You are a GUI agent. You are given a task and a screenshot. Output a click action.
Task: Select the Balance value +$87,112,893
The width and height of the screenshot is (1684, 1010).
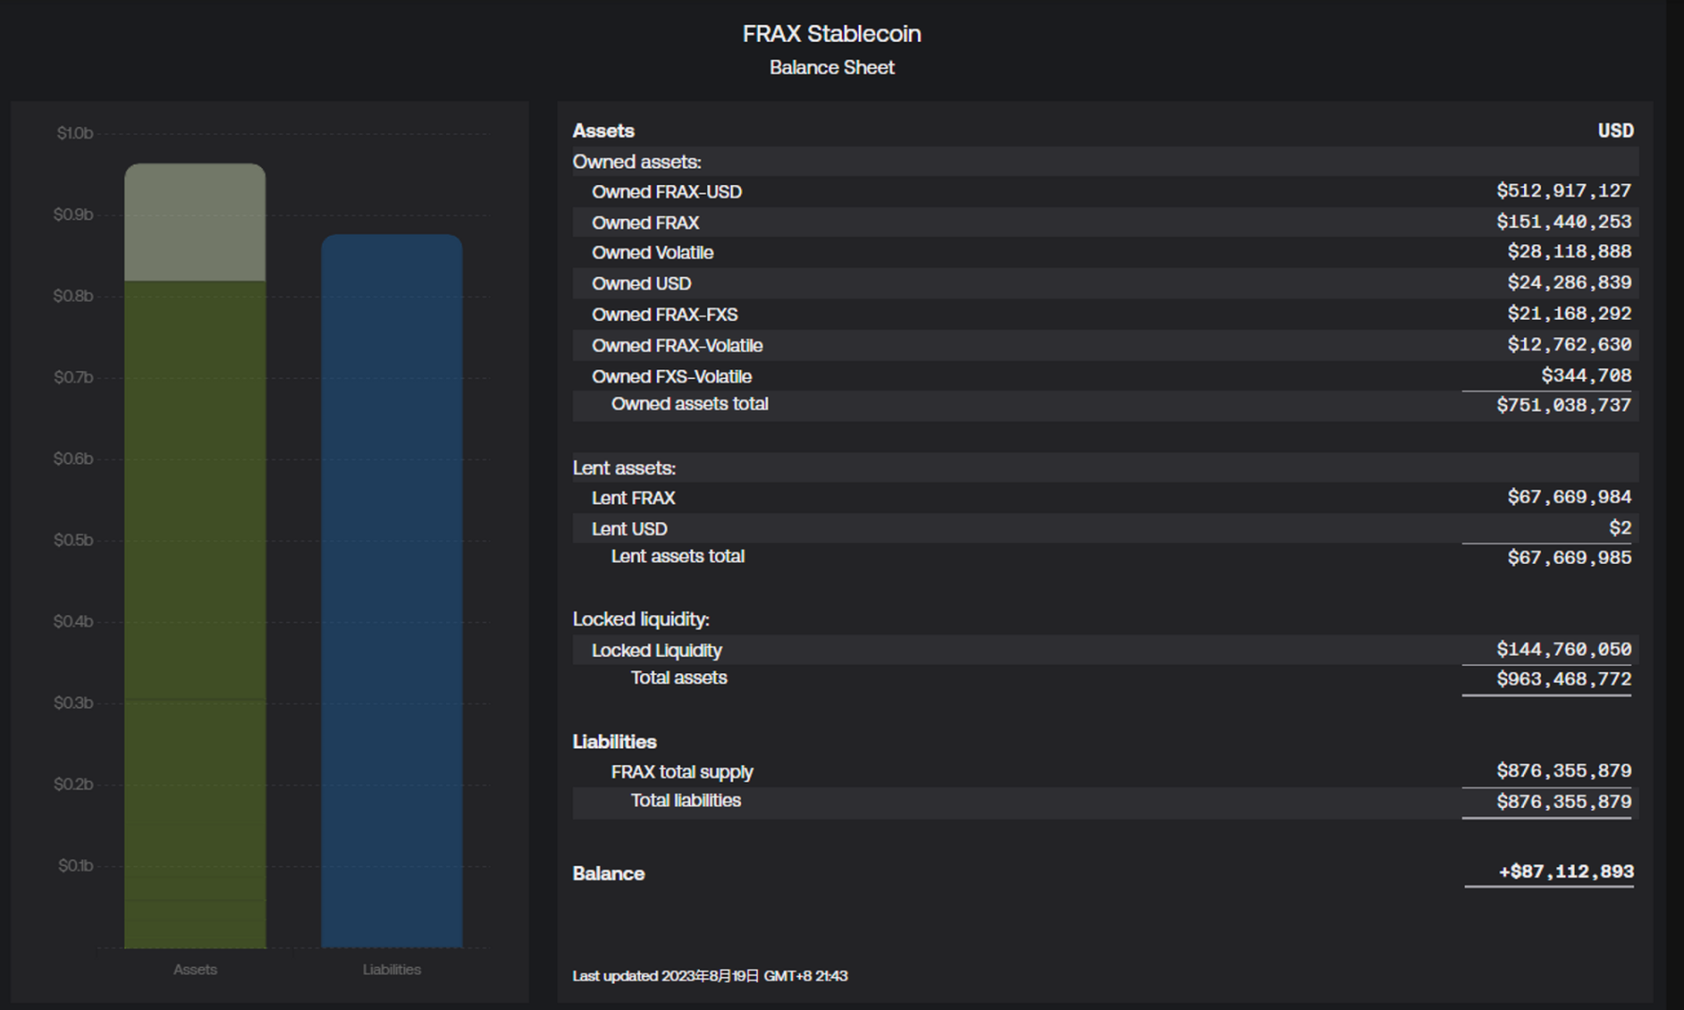point(1565,872)
